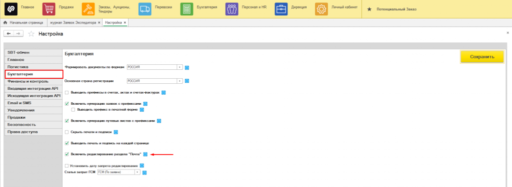Click the favorite star next to Настройка title
The height and width of the screenshot is (187, 512).
[x=31, y=34]
